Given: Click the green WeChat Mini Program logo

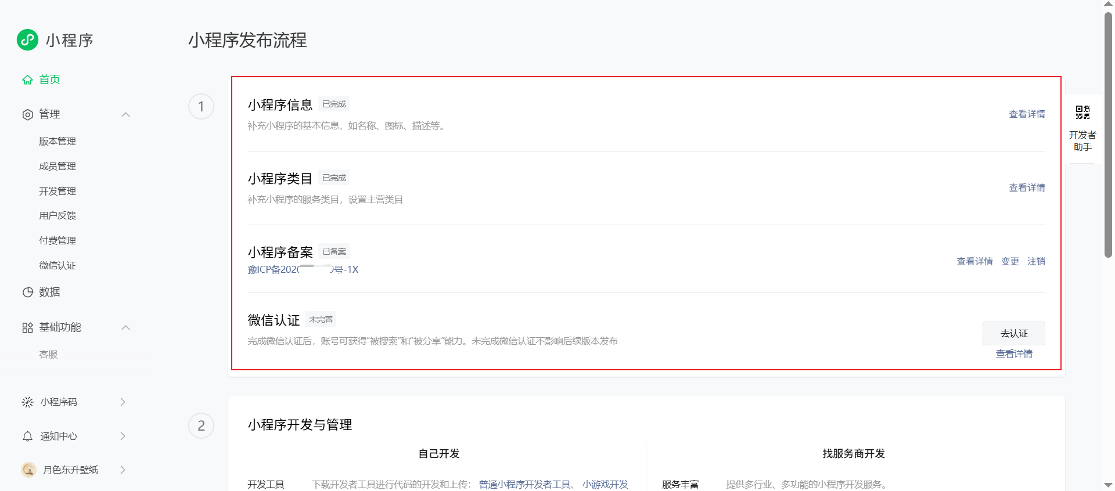Looking at the screenshot, I should [x=27, y=40].
